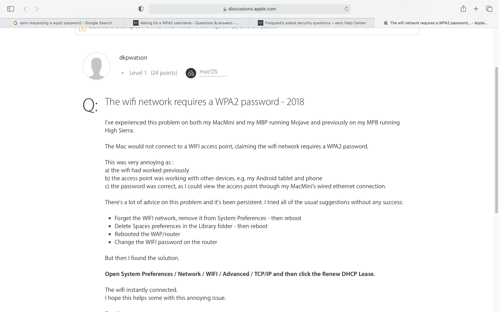Go back to the previous page
This screenshot has width=499, height=312.
pyautogui.click(x=25, y=9)
